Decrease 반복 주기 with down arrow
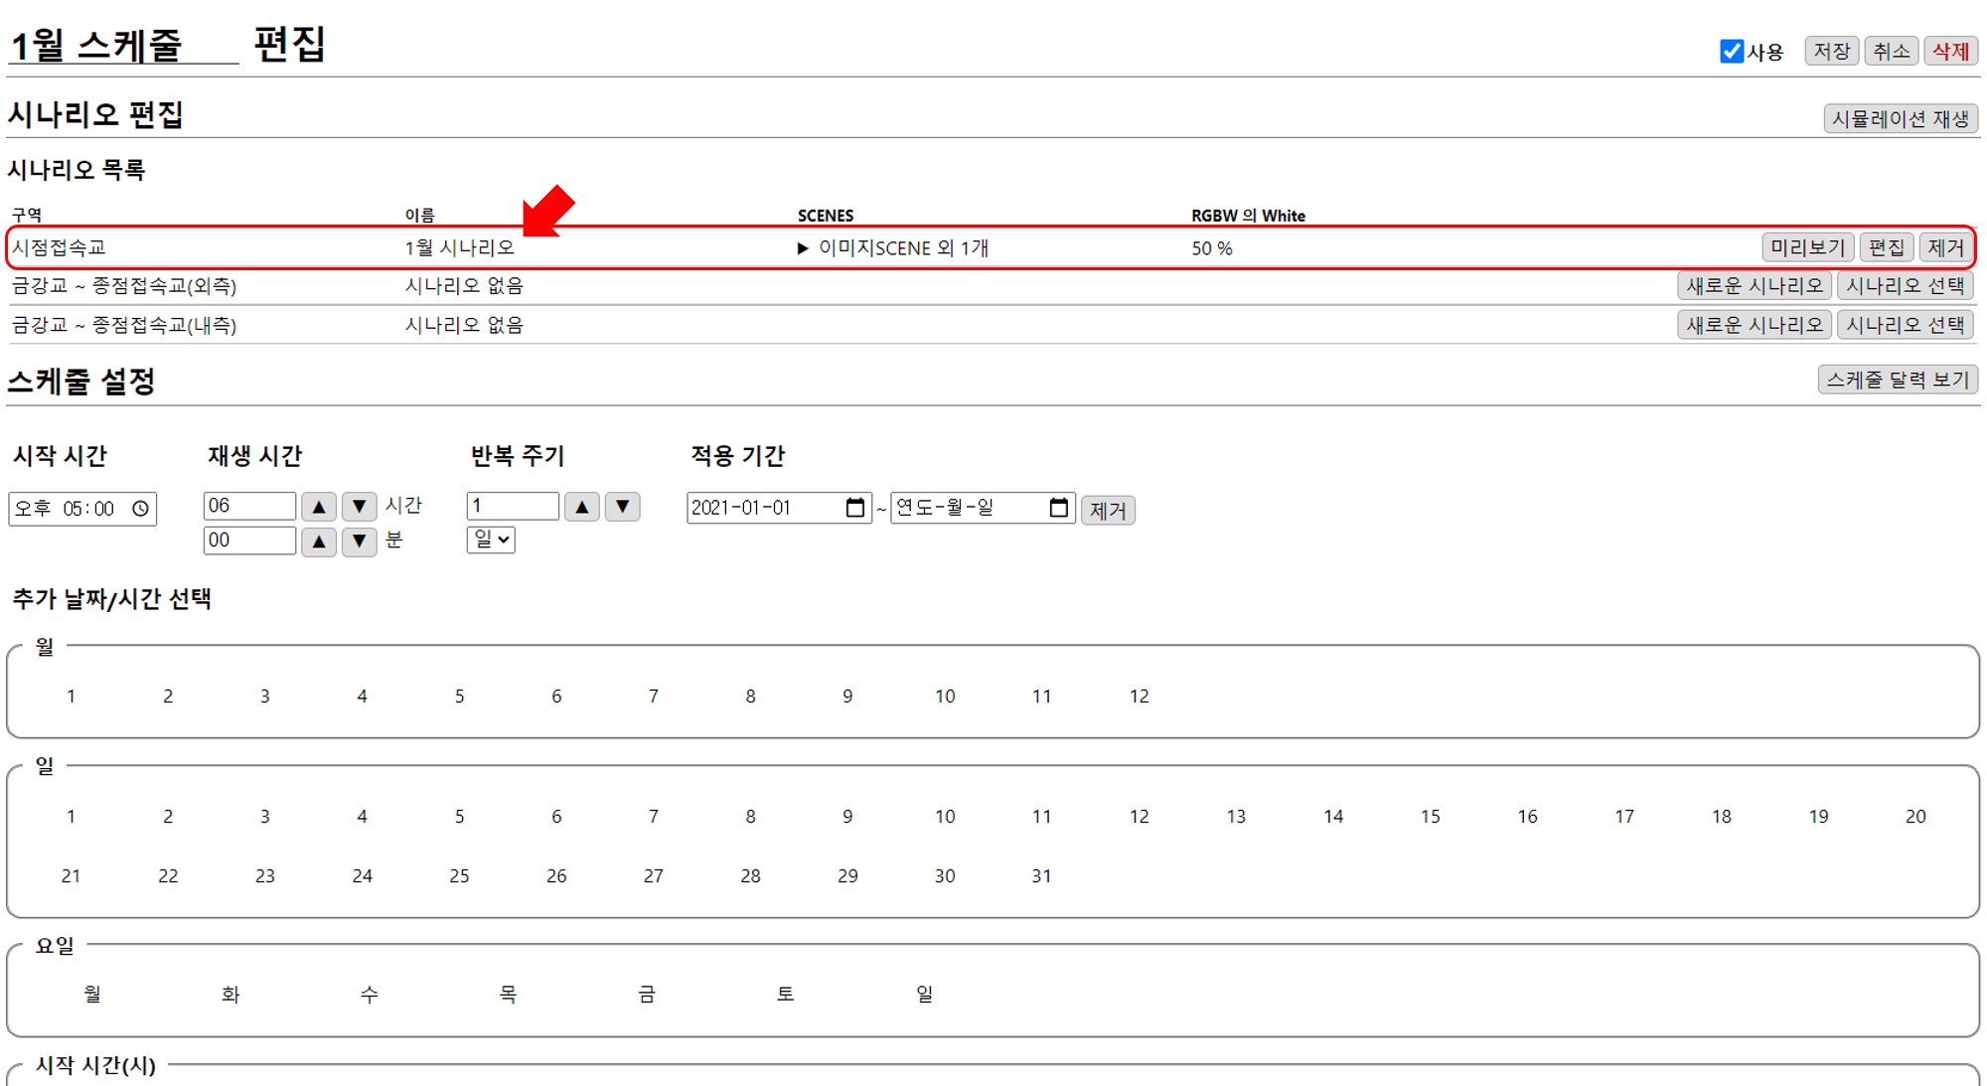Image resolution: width=1987 pixels, height=1086 pixels. tap(623, 507)
